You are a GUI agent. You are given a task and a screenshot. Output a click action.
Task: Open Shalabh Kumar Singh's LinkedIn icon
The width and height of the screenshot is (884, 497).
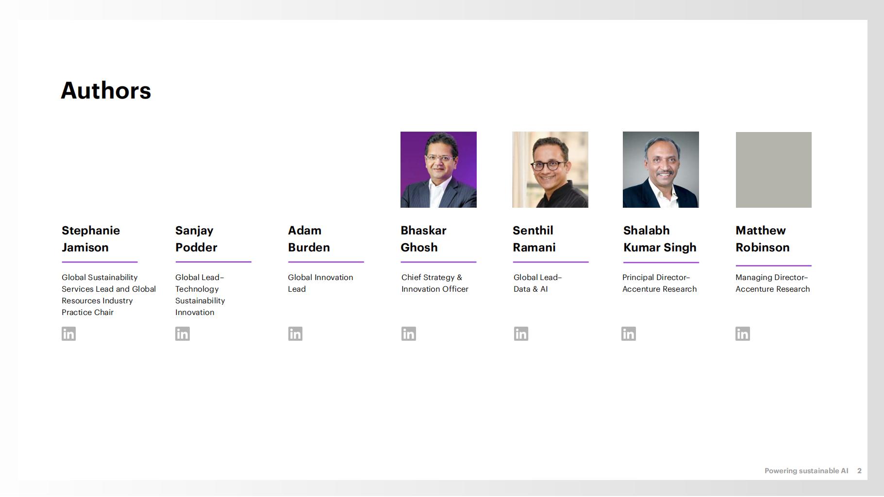tap(628, 333)
